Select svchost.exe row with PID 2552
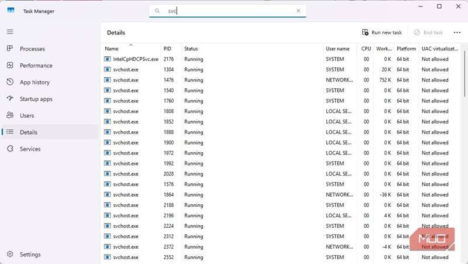Image resolution: width=468 pixels, height=264 pixels. pyautogui.click(x=282, y=257)
